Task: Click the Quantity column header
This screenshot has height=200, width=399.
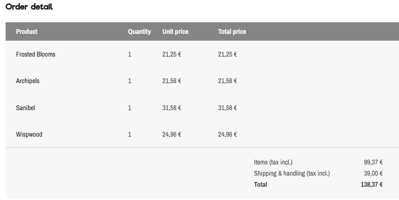Action: (139, 32)
